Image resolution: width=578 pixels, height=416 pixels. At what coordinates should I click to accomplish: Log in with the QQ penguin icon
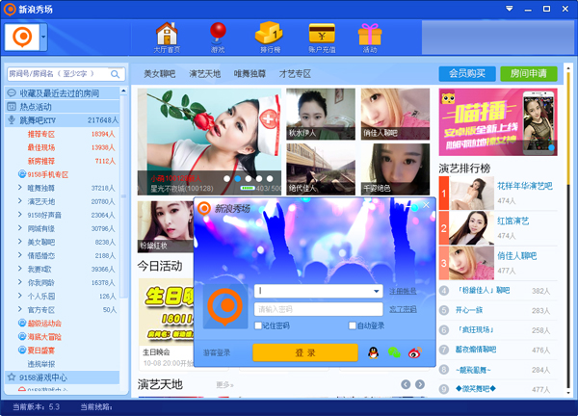point(374,352)
